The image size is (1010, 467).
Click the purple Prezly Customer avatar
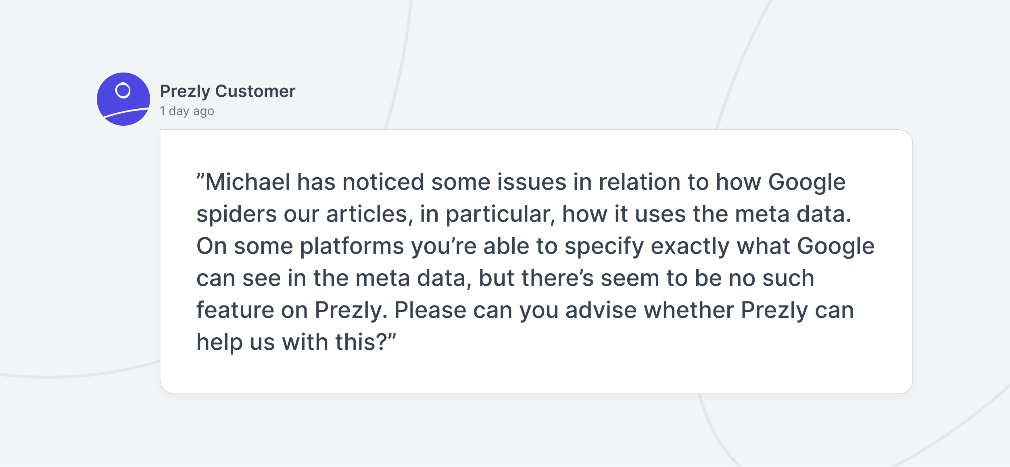coord(123,99)
